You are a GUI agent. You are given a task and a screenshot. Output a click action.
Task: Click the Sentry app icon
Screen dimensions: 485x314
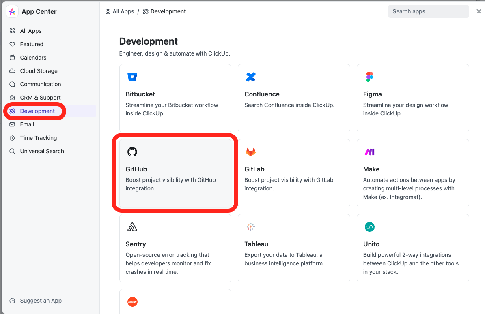(132, 227)
